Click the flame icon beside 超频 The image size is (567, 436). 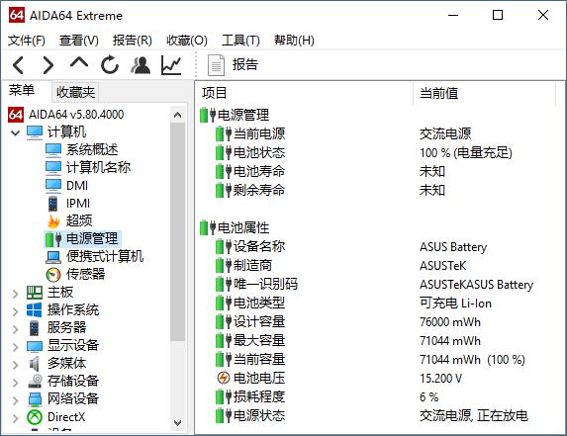(x=53, y=221)
